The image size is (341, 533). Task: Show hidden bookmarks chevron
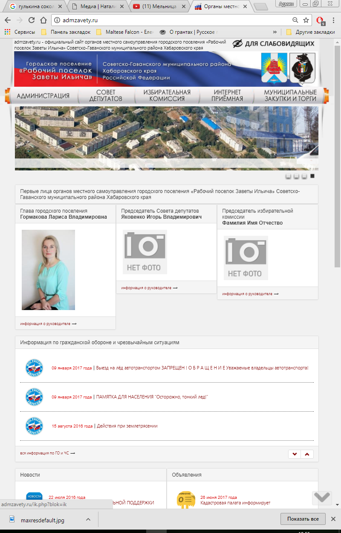(275, 32)
